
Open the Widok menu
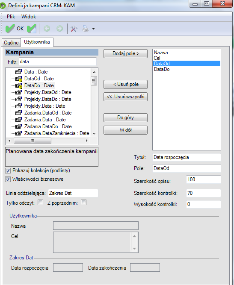[29, 17]
